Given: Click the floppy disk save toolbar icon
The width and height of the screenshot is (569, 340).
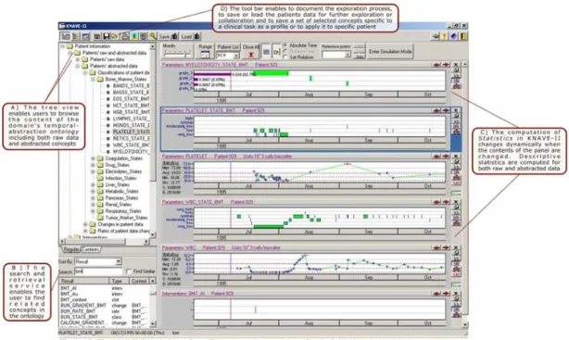Looking at the screenshot, I should click(107, 36).
